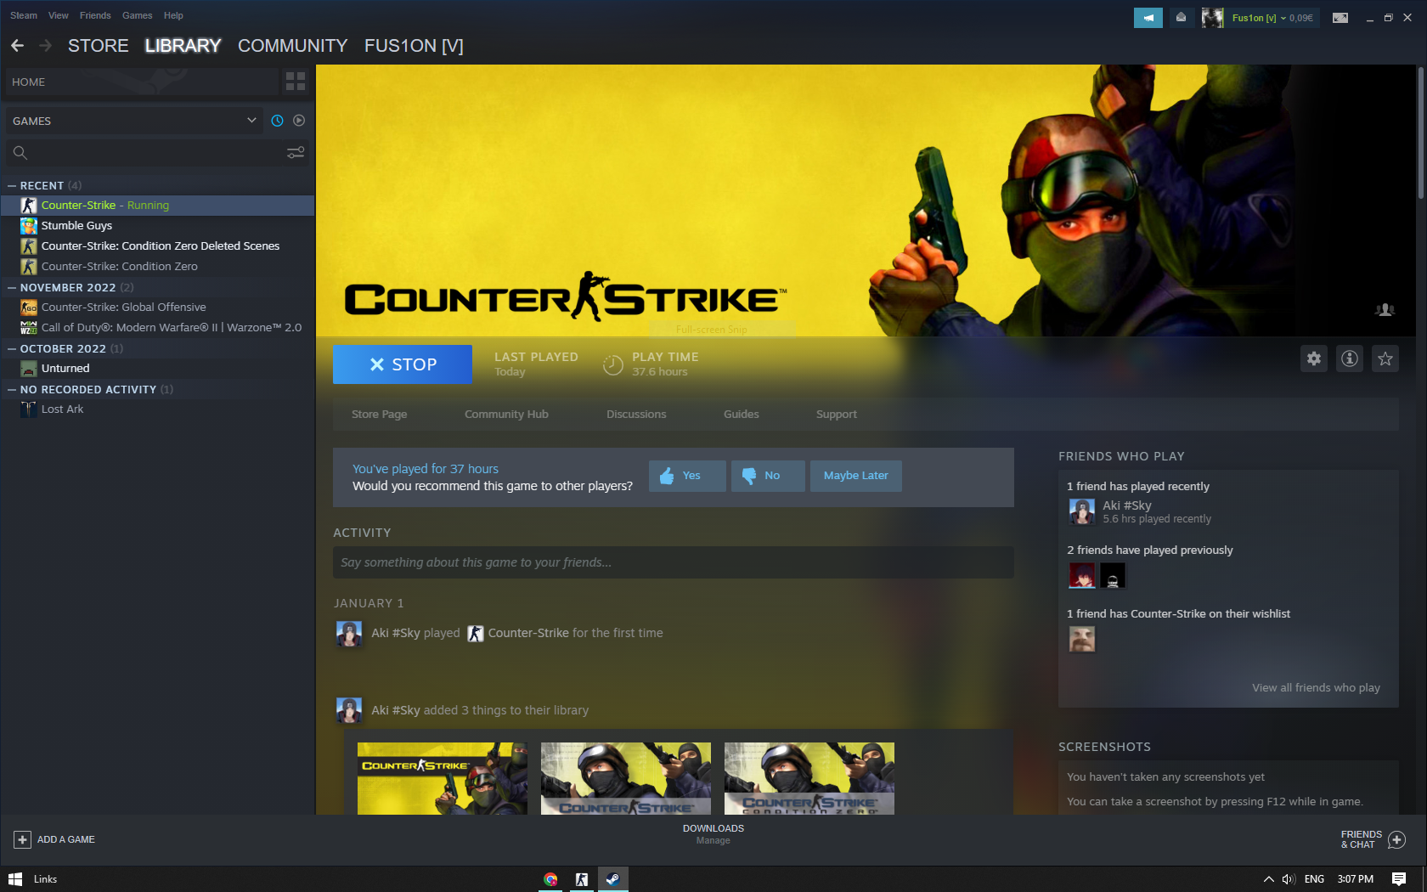Viewport: 1427px width, 892px height.
Task: Open the Friends menu
Action: [95, 15]
